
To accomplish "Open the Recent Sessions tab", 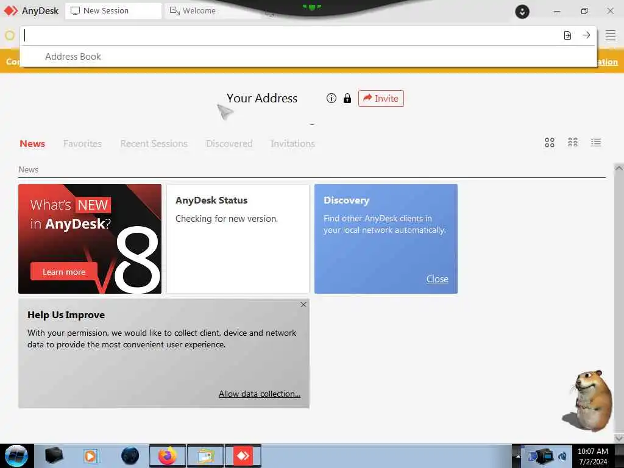I will tap(154, 144).
